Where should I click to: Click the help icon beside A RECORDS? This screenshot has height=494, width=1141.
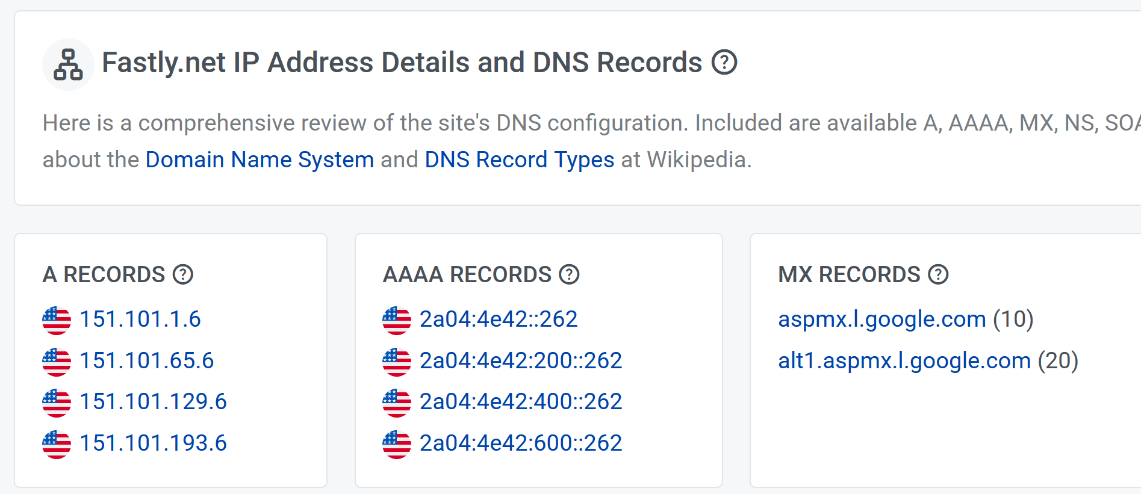pyautogui.click(x=183, y=274)
